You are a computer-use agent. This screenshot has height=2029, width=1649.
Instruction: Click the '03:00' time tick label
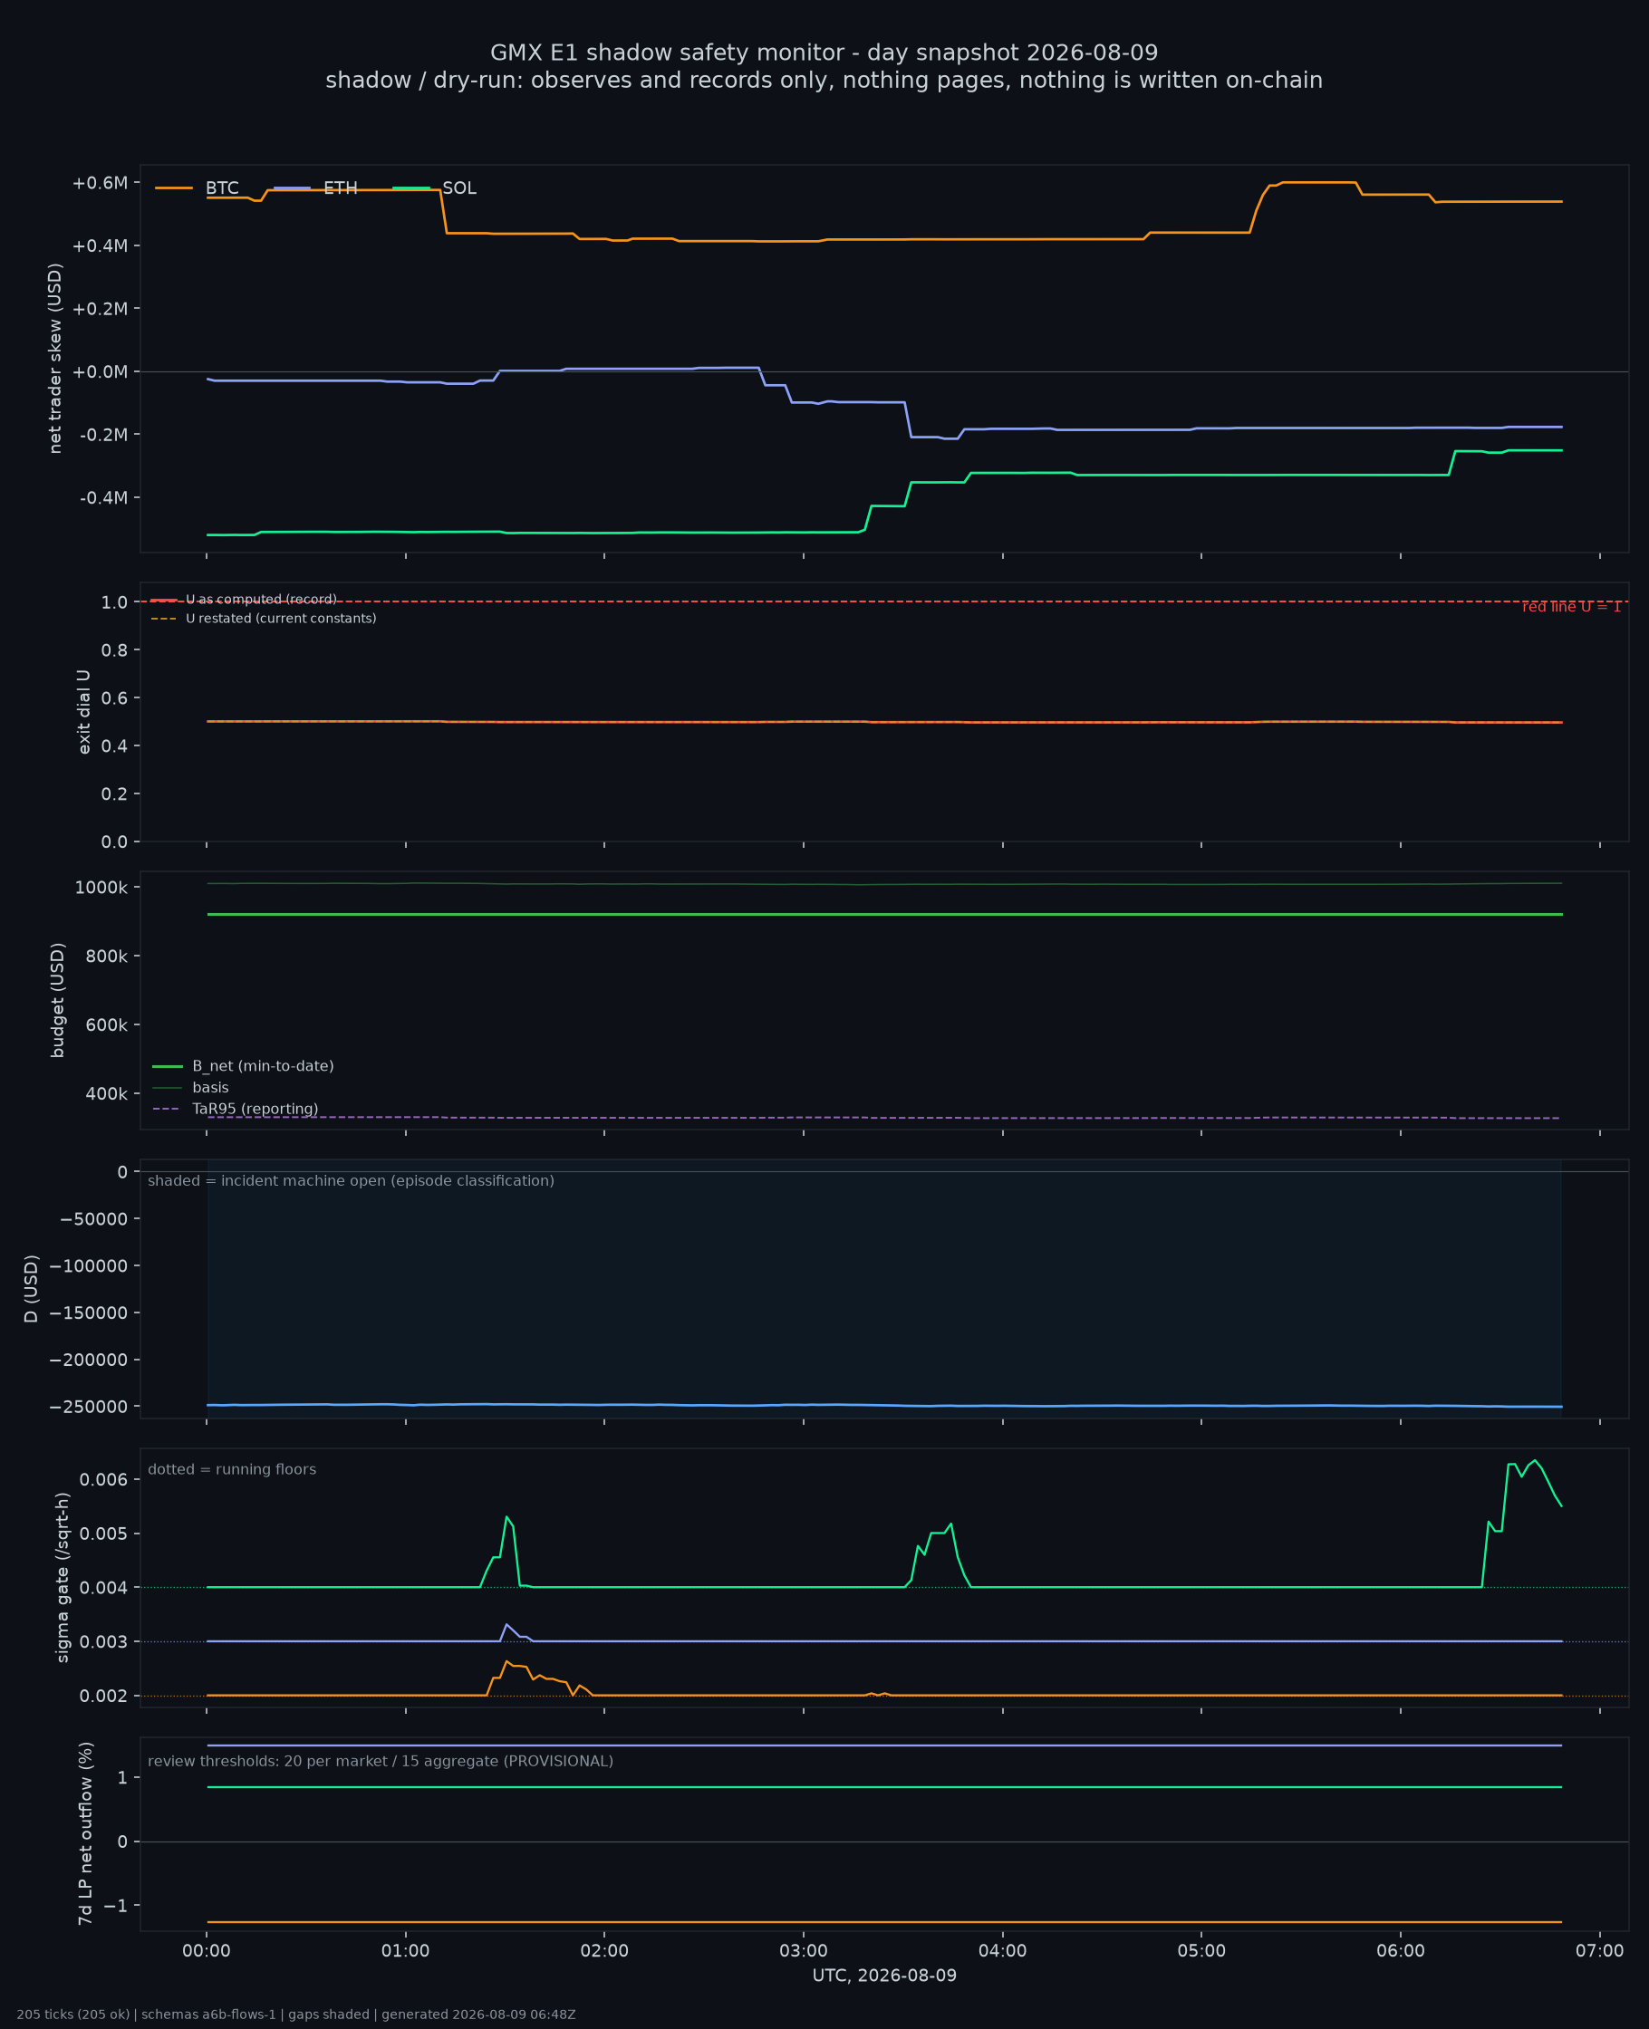pyautogui.click(x=804, y=1952)
